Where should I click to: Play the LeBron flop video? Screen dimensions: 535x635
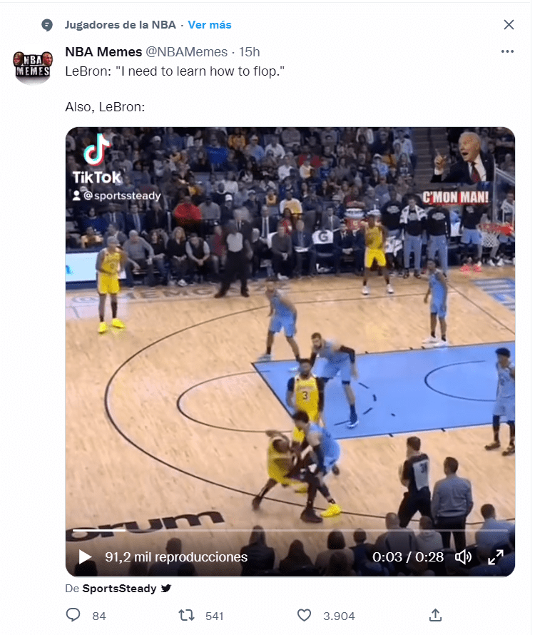tap(85, 557)
